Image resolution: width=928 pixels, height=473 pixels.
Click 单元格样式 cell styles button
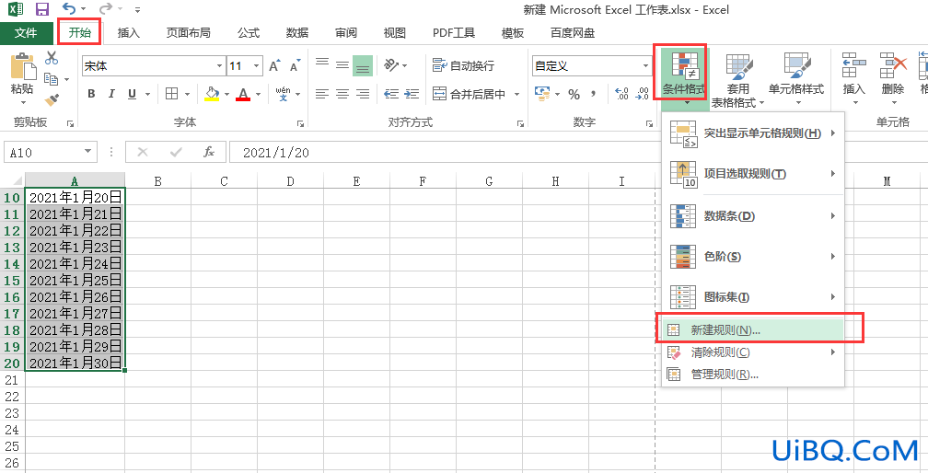pyautogui.click(x=796, y=79)
